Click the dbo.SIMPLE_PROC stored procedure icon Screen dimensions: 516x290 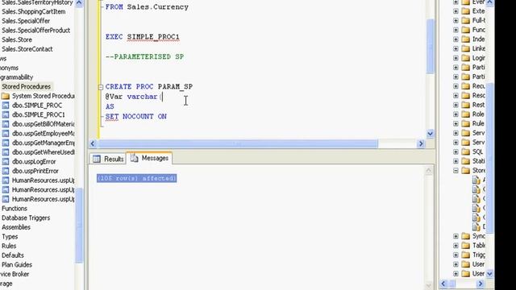click(x=6, y=106)
